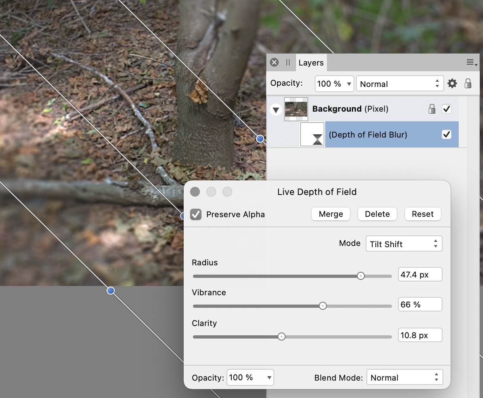Collapse the Background layer disclosure triangle
The height and width of the screenshot is (398, 483).
pyautogui.click(x=275, y=109)
